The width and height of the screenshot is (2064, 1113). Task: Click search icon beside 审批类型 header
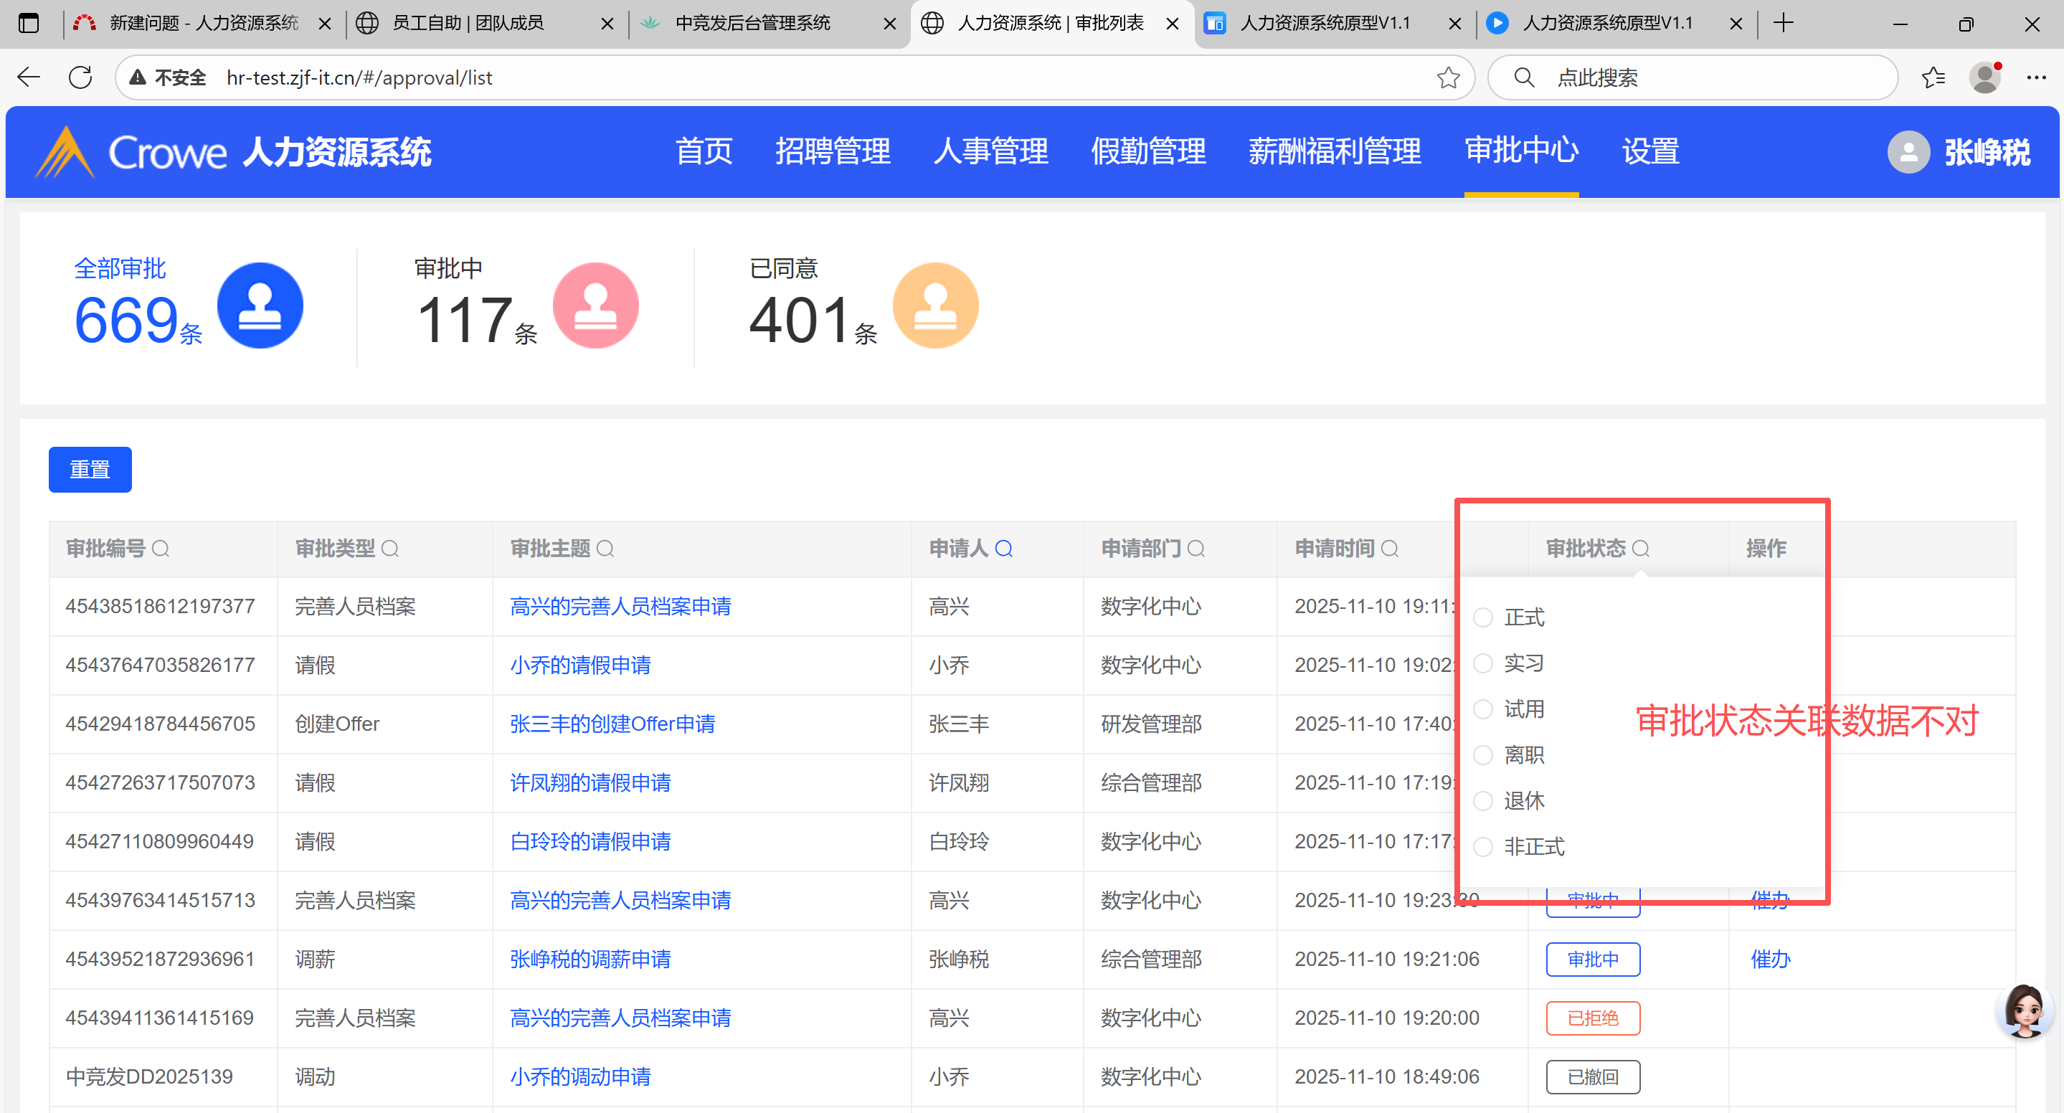pos(390,549)
